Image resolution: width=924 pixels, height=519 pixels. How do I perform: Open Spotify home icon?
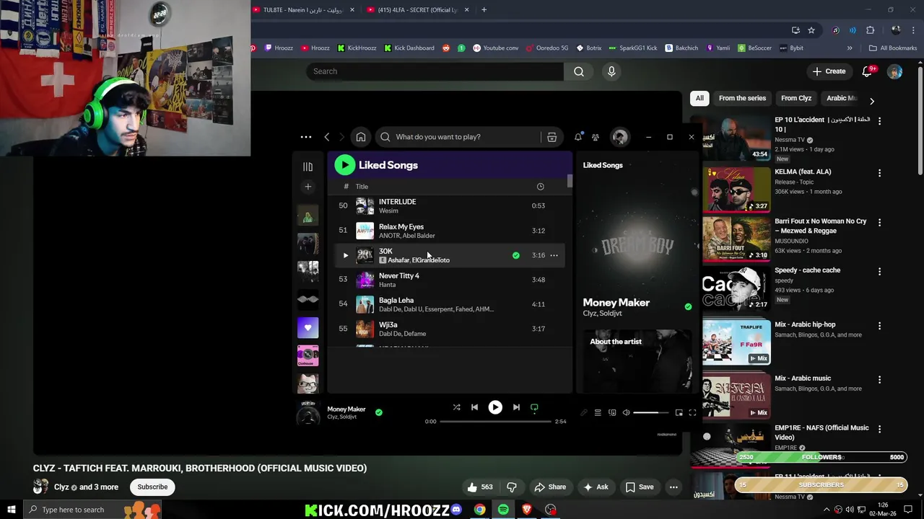click(x=360, y=137)
